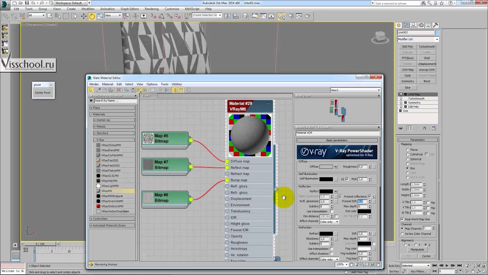Click the Select by Name icon

click(58, 16)
